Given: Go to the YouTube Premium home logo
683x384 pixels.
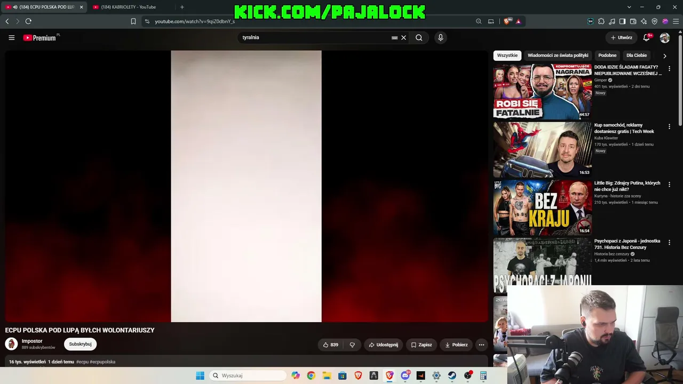Looking at the screenshot, I should click(41, 37).
